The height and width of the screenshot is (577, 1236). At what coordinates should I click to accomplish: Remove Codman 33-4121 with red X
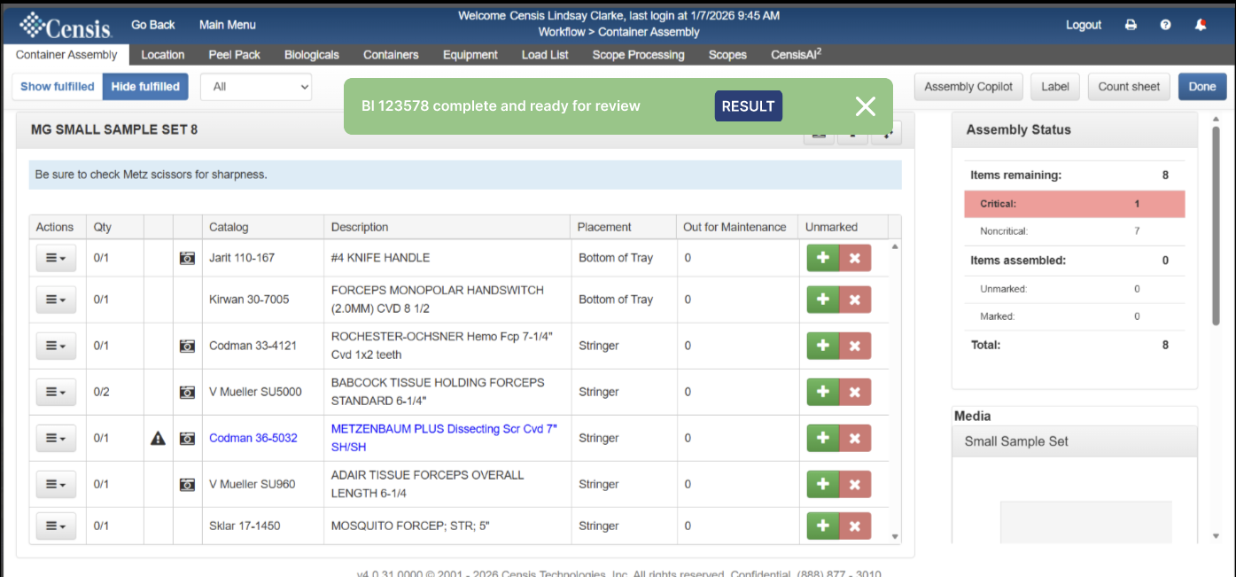855,346
